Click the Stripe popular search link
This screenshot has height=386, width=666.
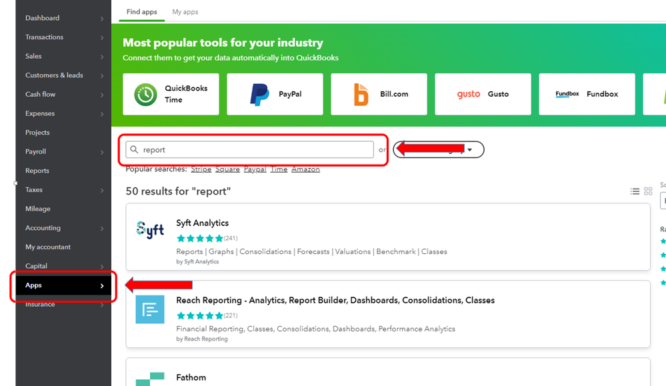click(x=201, y=169)
